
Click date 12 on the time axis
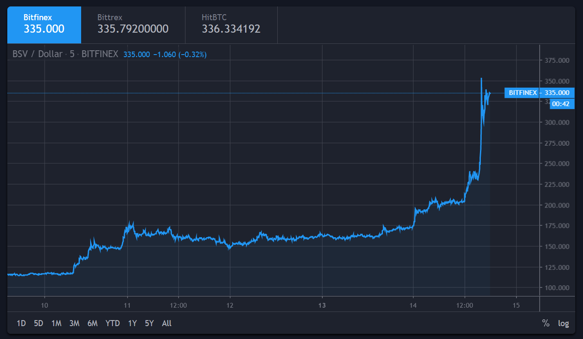coord(230,305)
